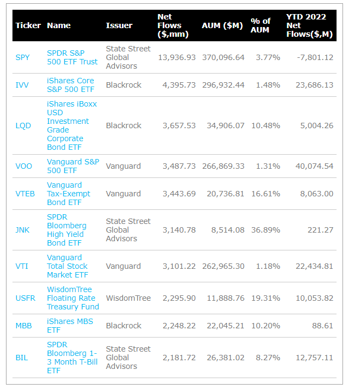Screen dimensions: 349x390
Task: Open the VTEB ticker link
Action: (25, 194)
